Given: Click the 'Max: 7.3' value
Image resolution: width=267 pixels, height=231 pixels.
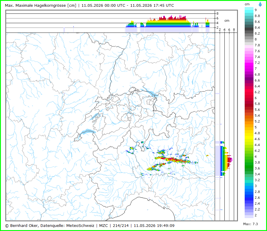Looking at the screenshot, I should point(251,224).
